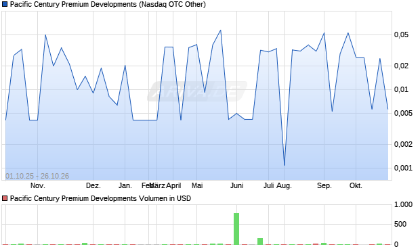Select the Nov. month label on the axis

tap(38, 185)
